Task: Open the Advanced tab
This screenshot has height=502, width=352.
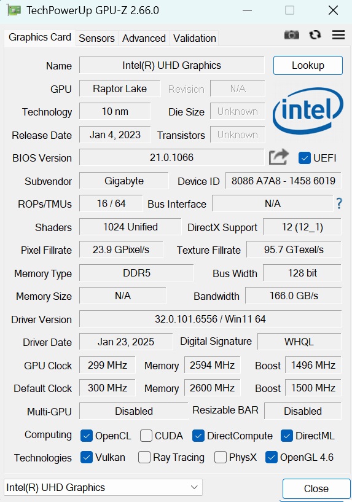Action: point(144,39)
